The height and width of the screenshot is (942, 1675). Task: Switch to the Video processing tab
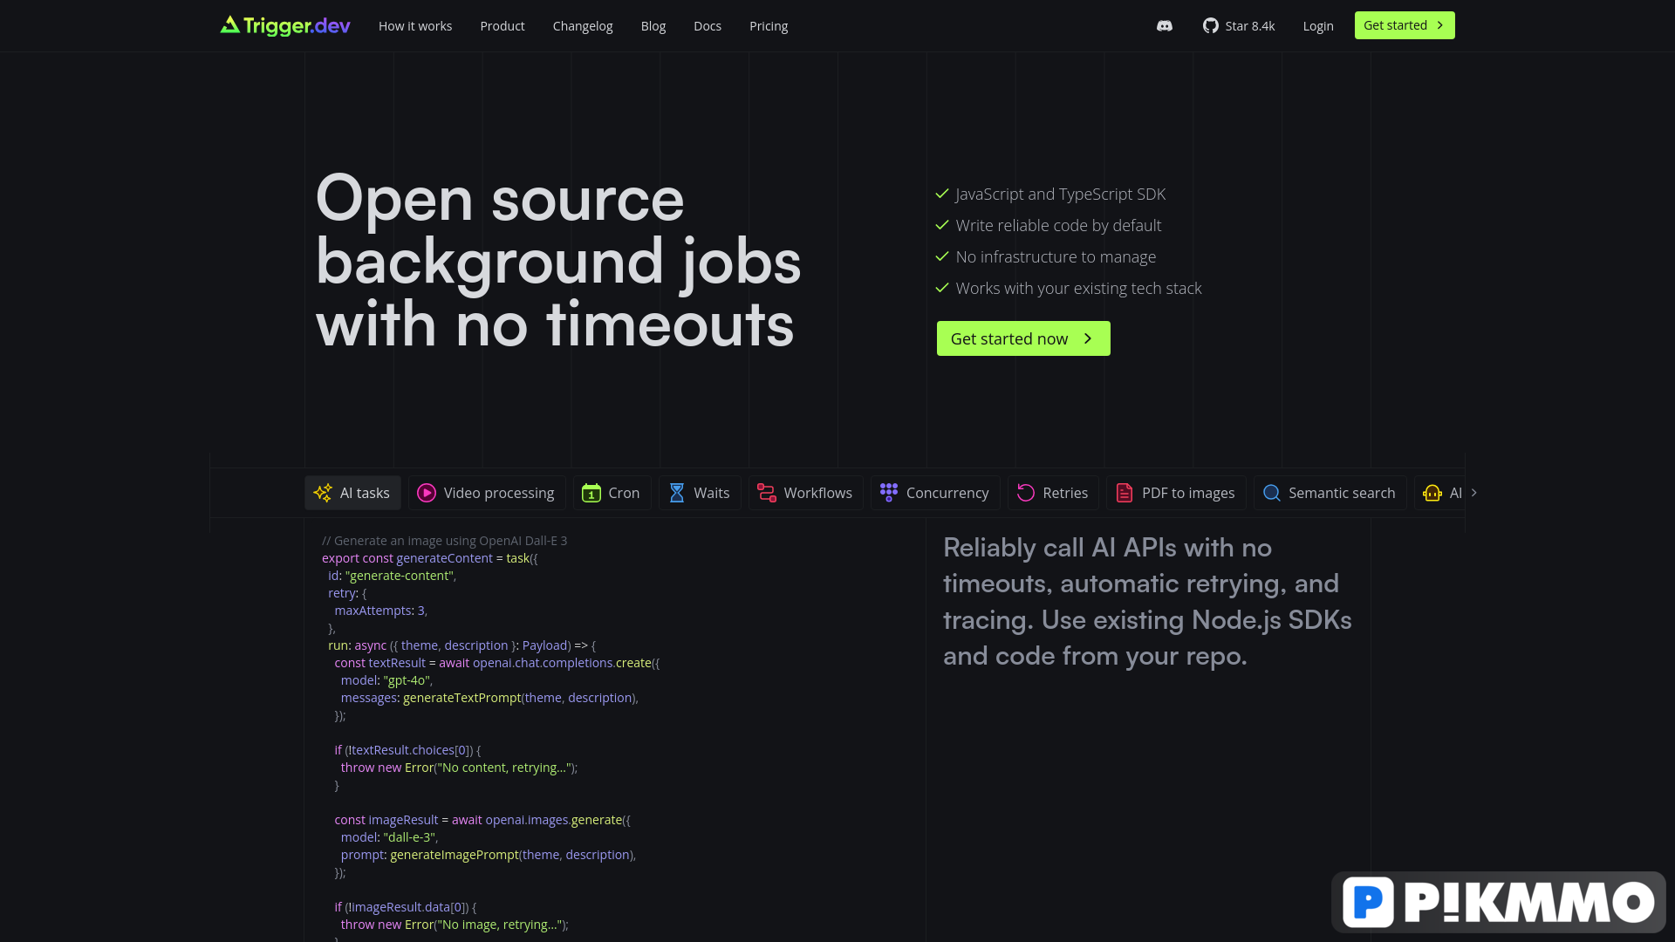pos(487,493)
